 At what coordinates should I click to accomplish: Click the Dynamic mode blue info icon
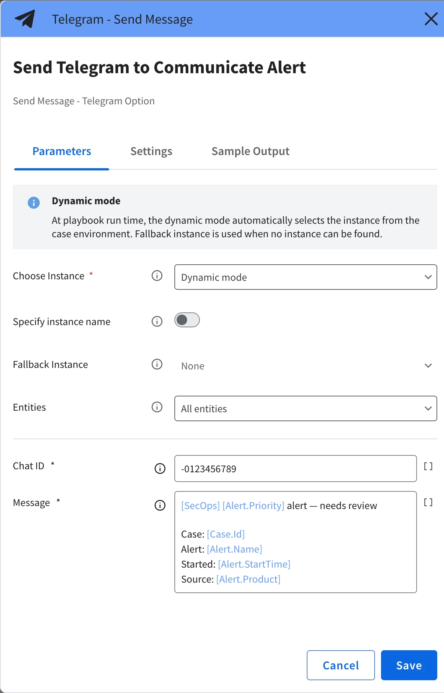click(34, 203)
